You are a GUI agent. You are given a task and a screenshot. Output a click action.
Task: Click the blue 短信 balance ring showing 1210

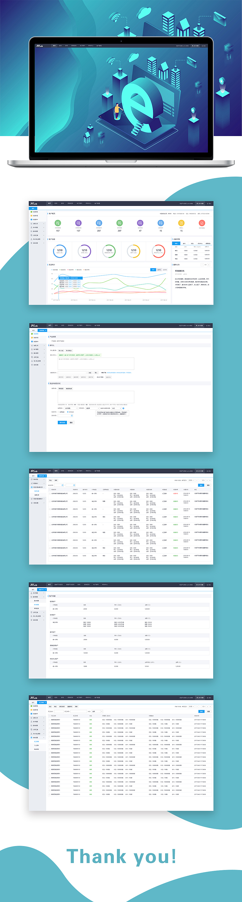60,251
